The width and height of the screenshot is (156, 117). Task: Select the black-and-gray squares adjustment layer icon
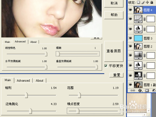click(138, 75)
